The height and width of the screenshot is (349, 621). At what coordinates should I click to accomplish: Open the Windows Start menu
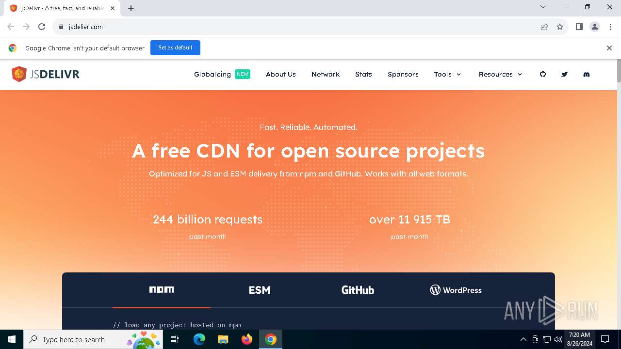12,339
